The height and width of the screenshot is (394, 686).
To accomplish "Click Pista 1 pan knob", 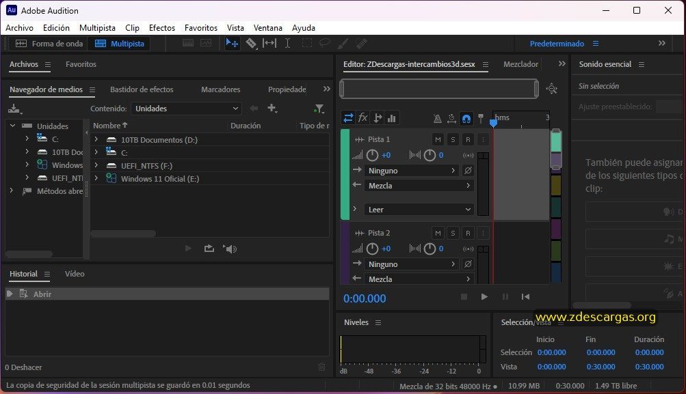I will click(x=430, y=155).
